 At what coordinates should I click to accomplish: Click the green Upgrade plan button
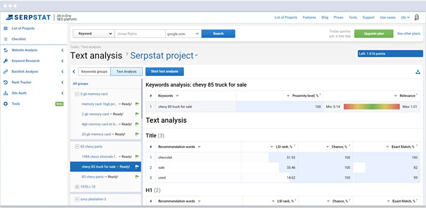tap(374, 33)
